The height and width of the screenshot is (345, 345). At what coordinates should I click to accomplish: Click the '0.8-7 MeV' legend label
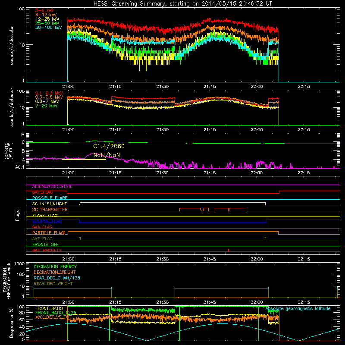47,101
